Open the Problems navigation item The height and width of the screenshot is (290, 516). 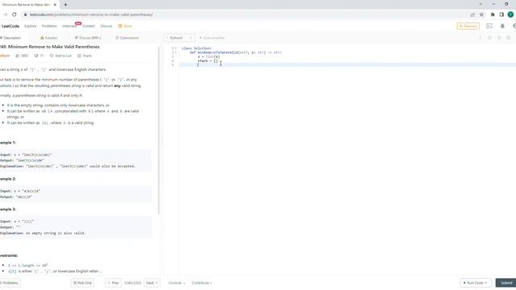tap(49, 26)
